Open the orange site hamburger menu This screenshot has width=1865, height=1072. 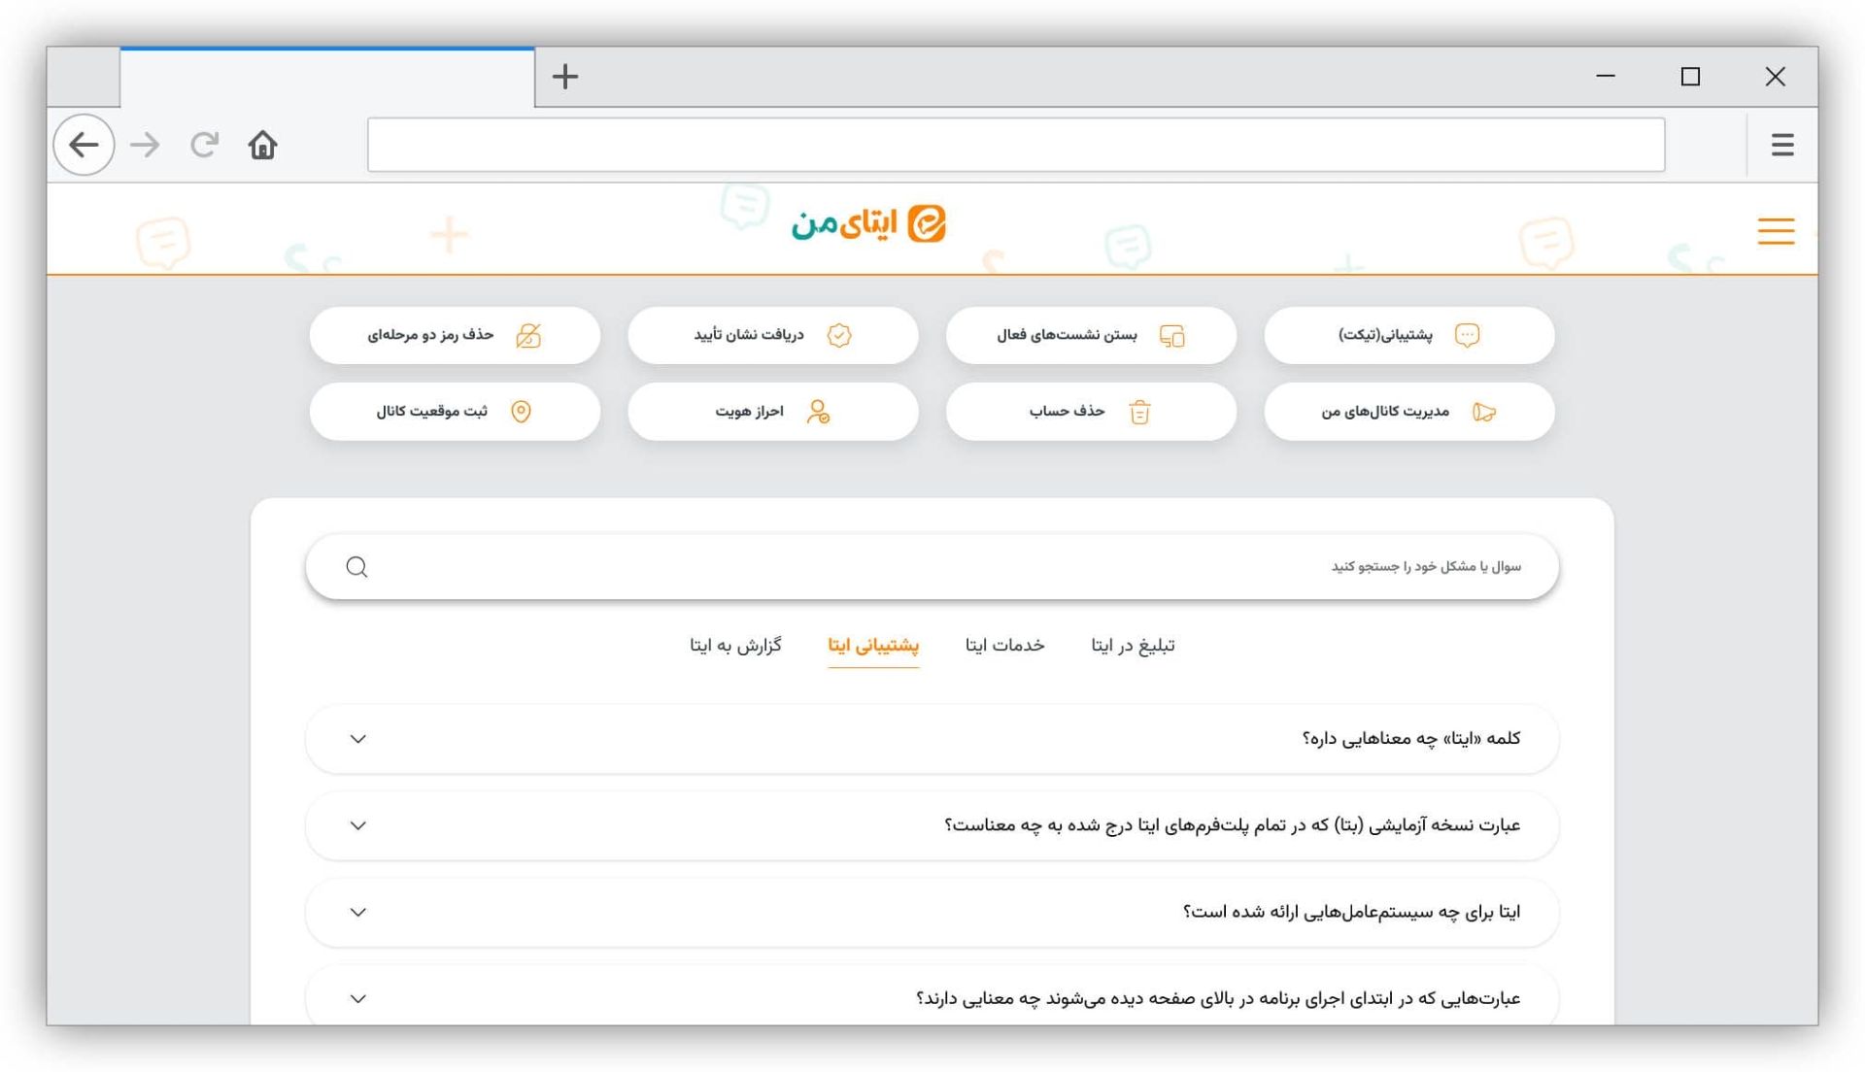point(1776,231)
